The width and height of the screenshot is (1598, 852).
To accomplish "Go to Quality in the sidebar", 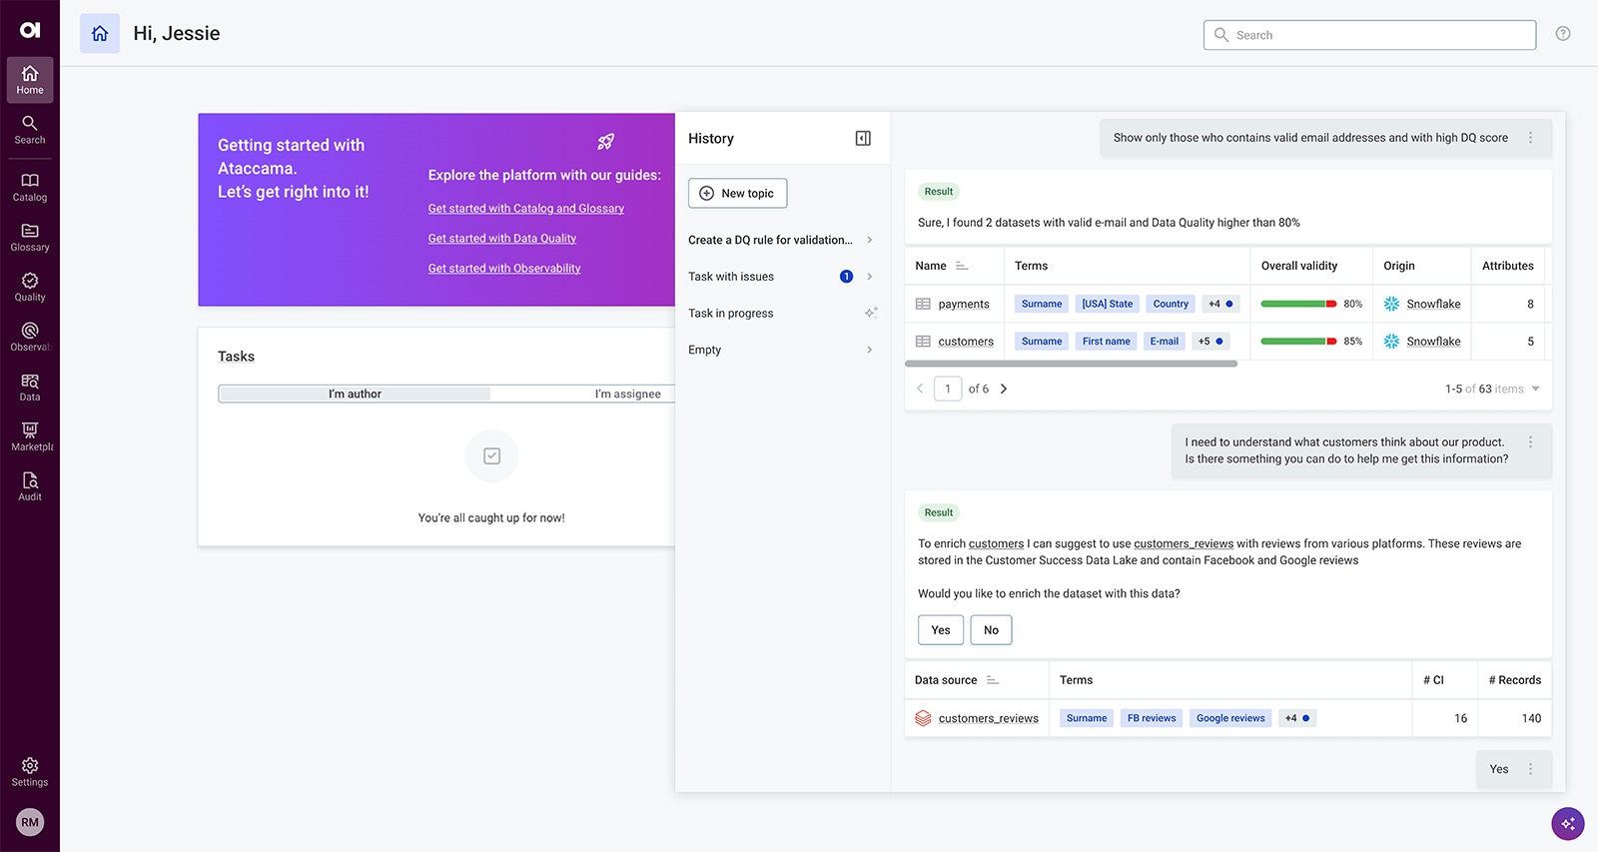I will (30, 287).
